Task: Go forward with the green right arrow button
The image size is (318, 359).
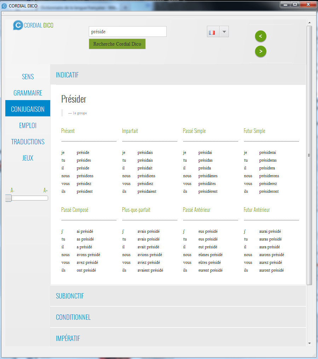Action: coord(261,51)
